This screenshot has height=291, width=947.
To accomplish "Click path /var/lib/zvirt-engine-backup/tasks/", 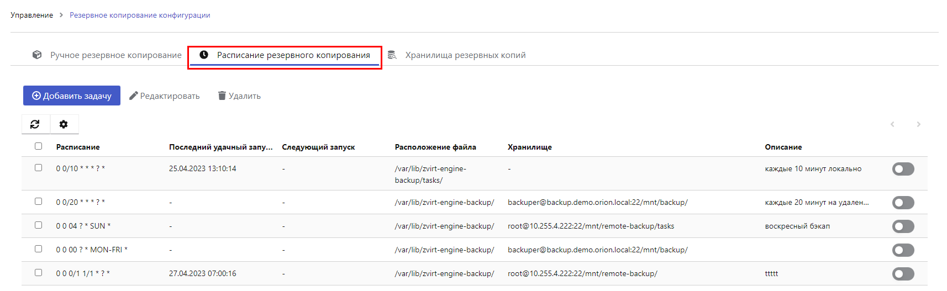I will tap(430, 174).
